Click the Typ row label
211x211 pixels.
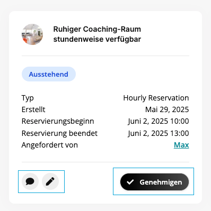click(28, 98)
